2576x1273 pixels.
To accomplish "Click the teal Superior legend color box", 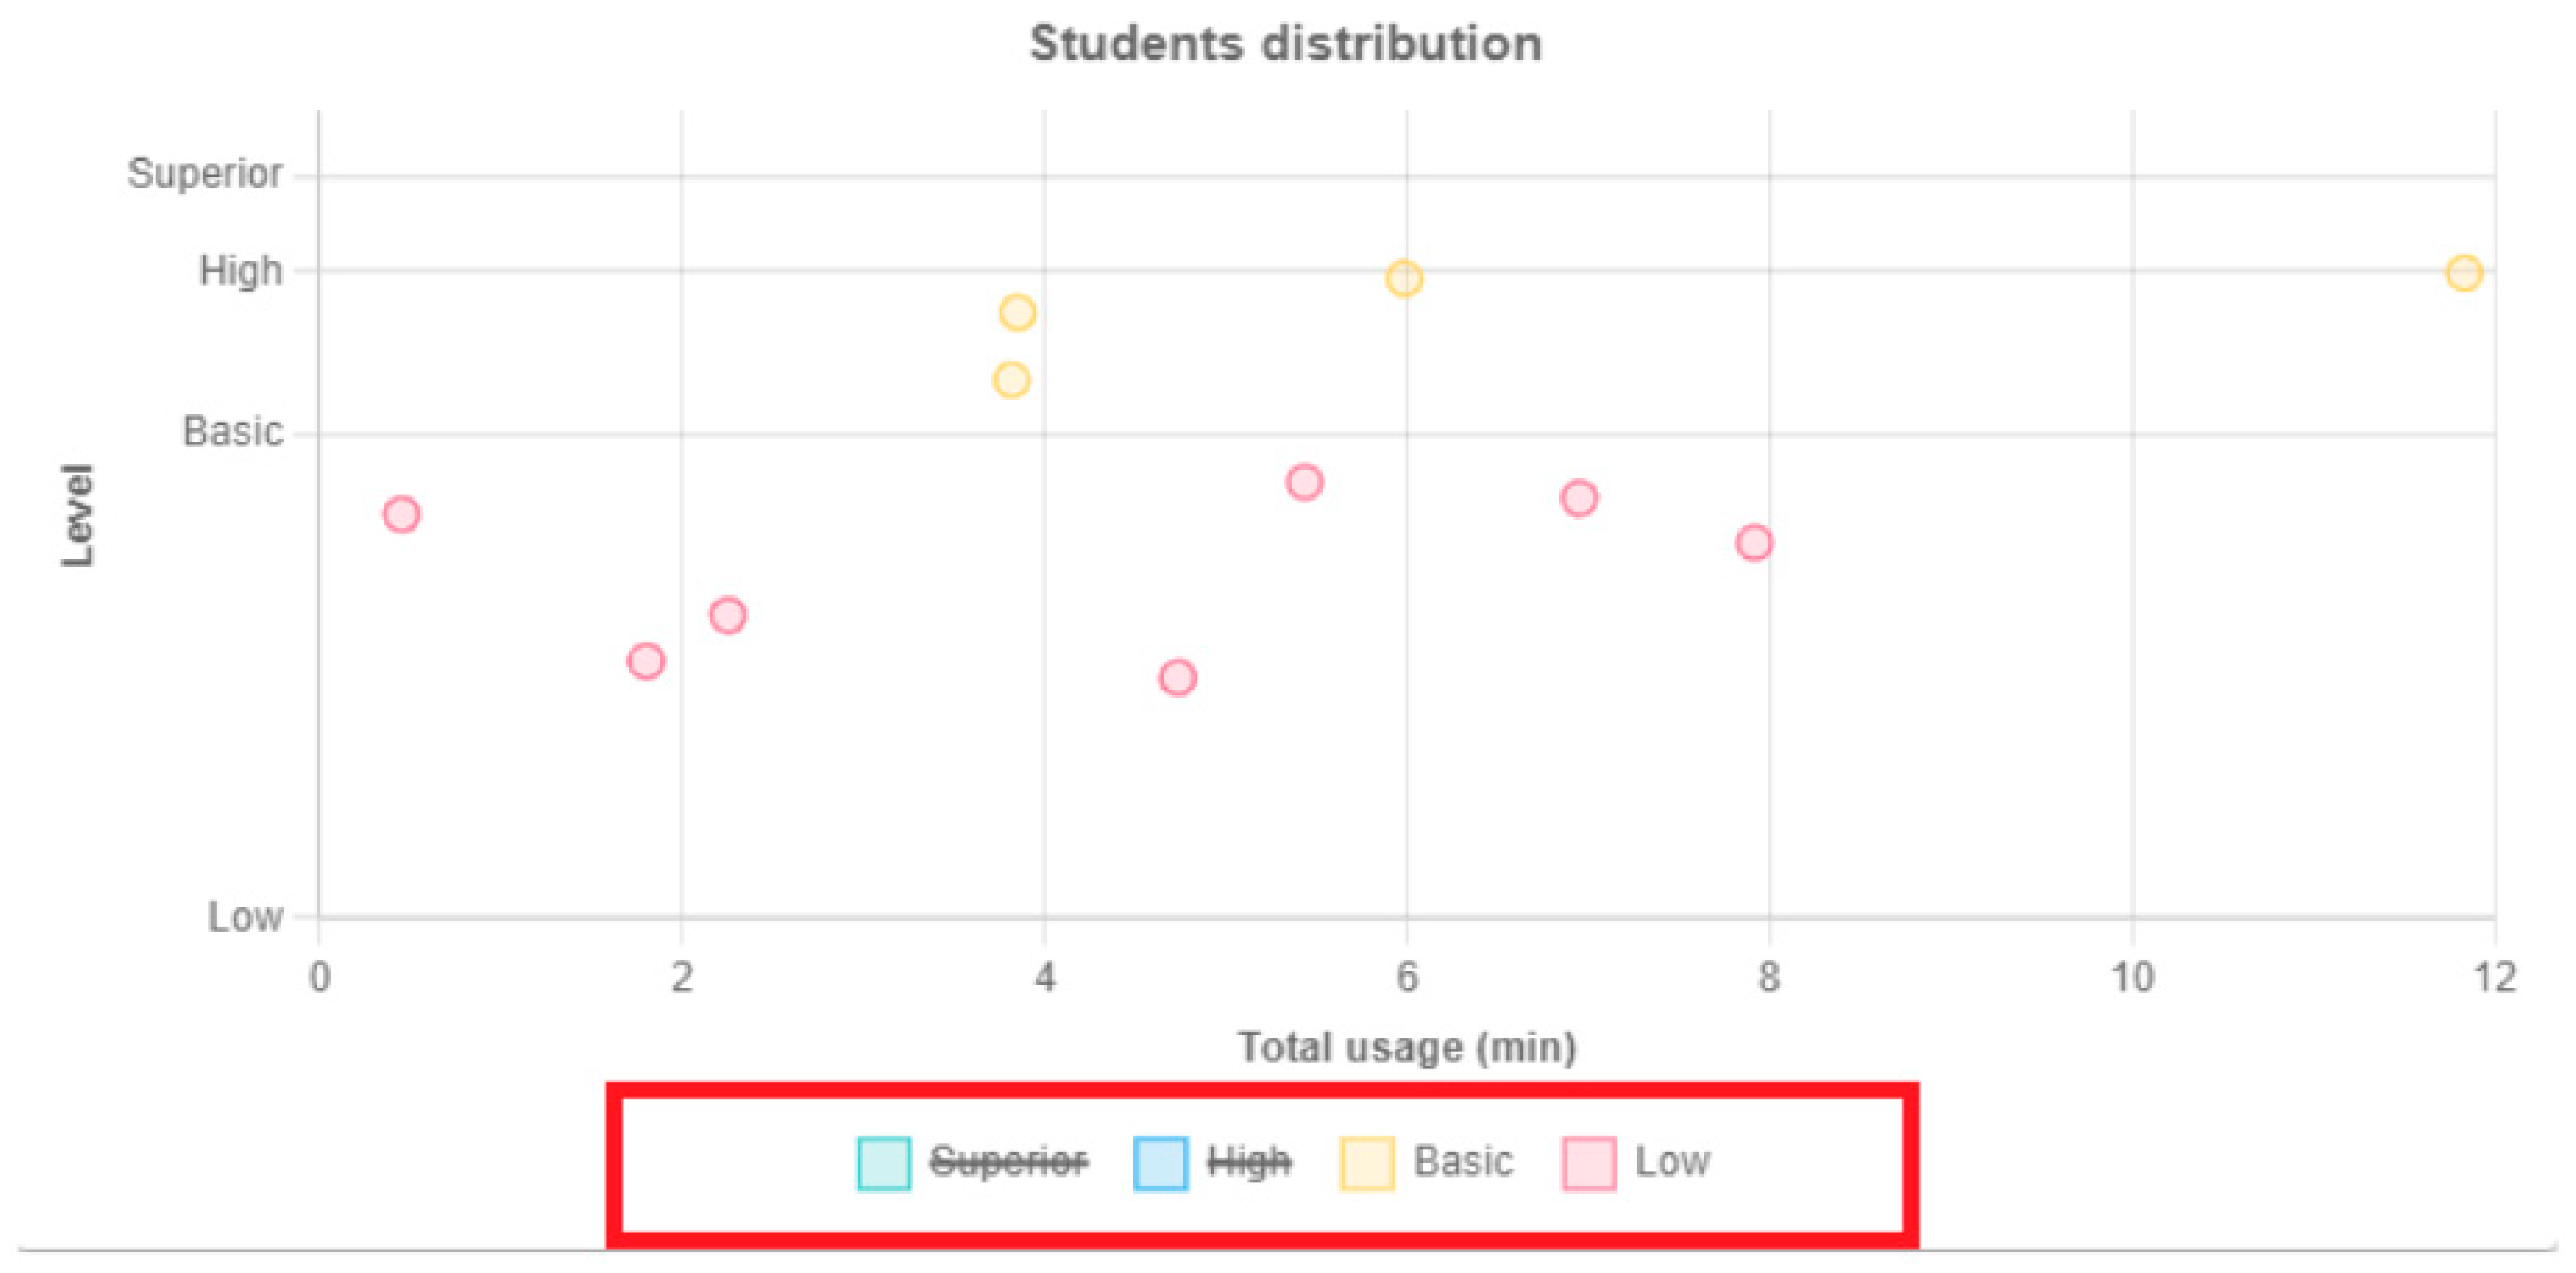I will click(884, 1163).
